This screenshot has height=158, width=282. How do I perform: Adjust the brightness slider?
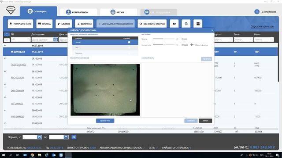coord(163,39)
